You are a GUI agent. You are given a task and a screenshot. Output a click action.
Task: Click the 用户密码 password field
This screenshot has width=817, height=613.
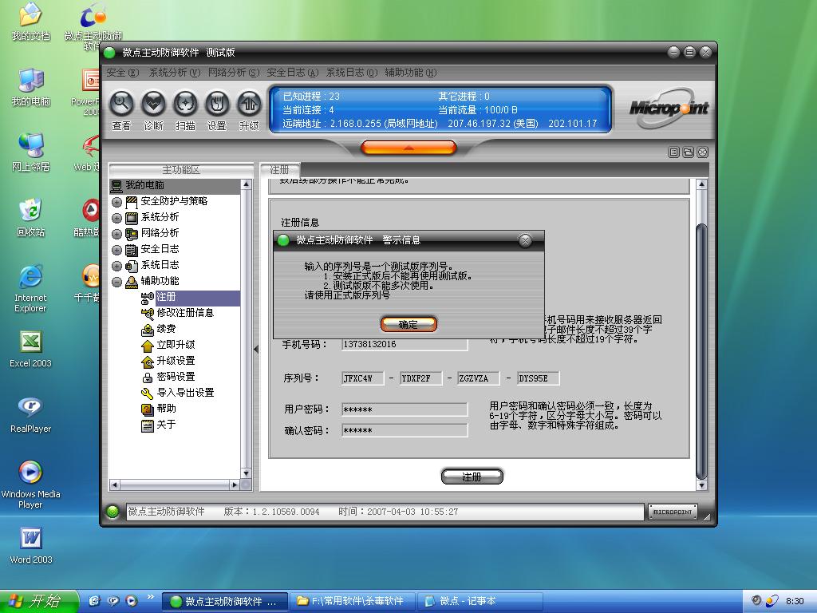[405, 409]
